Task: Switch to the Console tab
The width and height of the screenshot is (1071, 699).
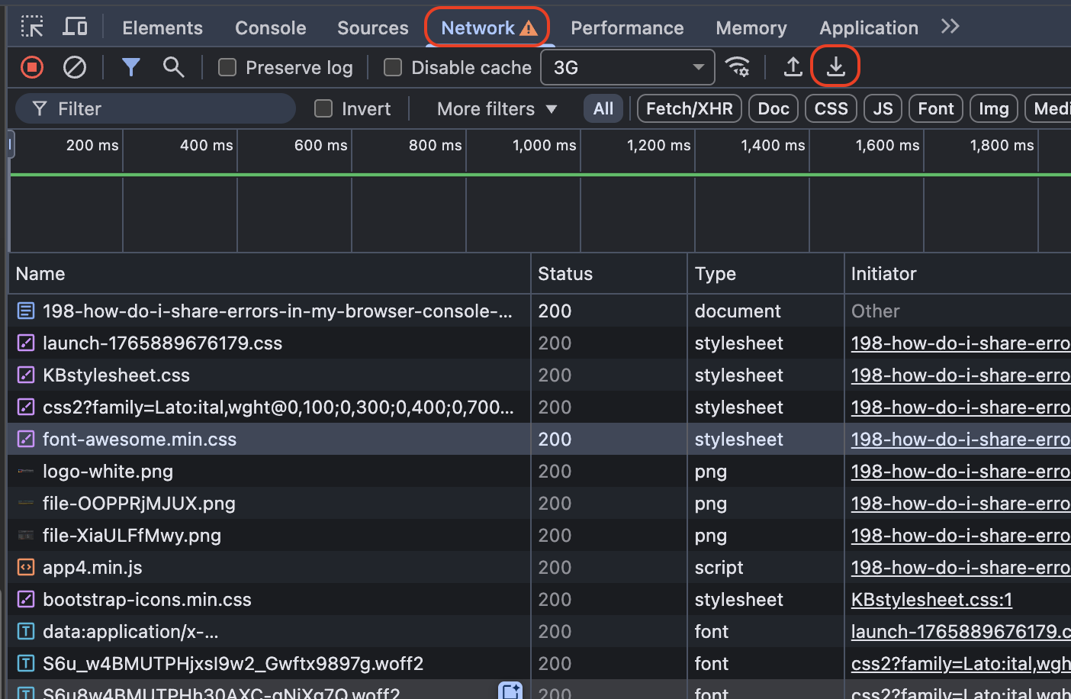Action: click(270, 28)
